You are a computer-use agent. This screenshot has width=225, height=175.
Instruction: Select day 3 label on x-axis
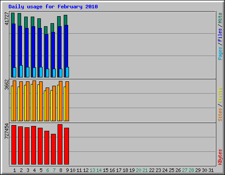click(28, 170)
